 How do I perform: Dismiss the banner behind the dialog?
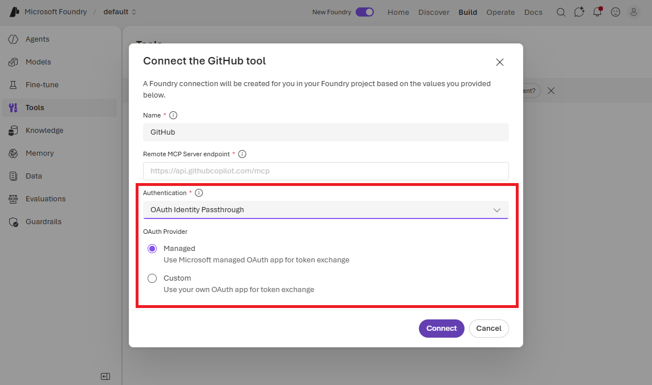(x=551, y=91)
